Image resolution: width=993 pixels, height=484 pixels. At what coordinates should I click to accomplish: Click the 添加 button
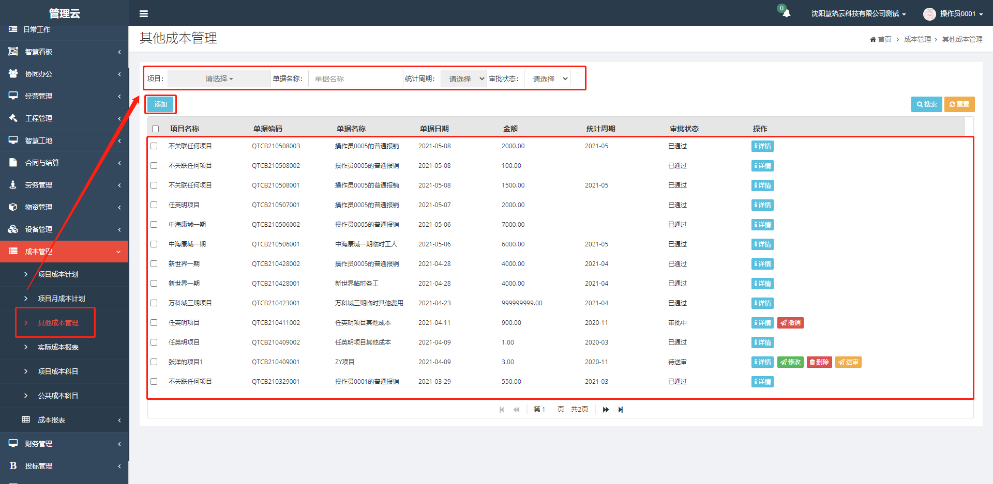(x=160, y=104)
